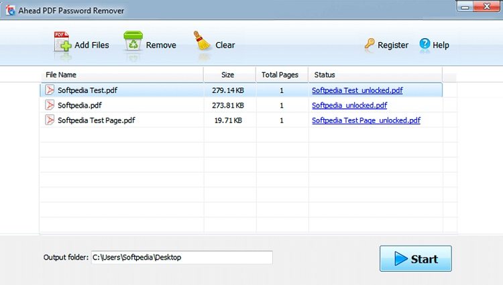The width and height of the screenshot is (503, 285).
Task: Sort by the File Name column header
Action: pyautogui.click(x=122, y=75)
